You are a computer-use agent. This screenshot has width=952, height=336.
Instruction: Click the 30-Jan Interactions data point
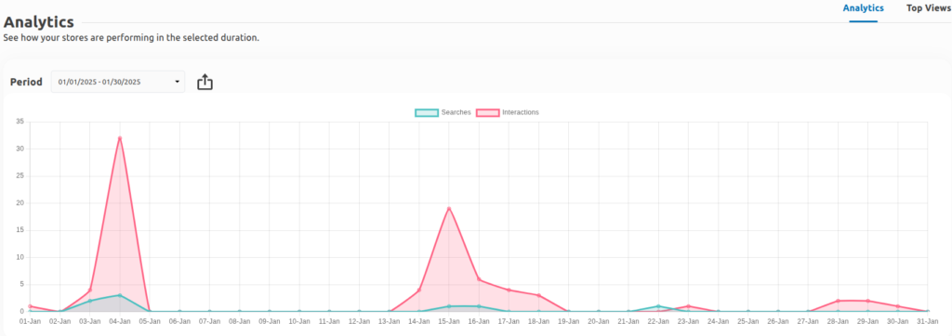(x=898, y=306)
